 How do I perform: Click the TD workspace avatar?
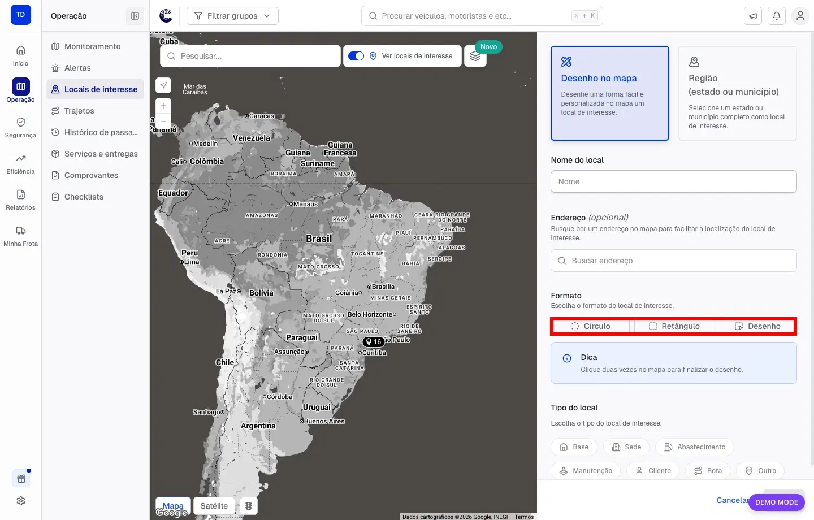pos(21,15)
